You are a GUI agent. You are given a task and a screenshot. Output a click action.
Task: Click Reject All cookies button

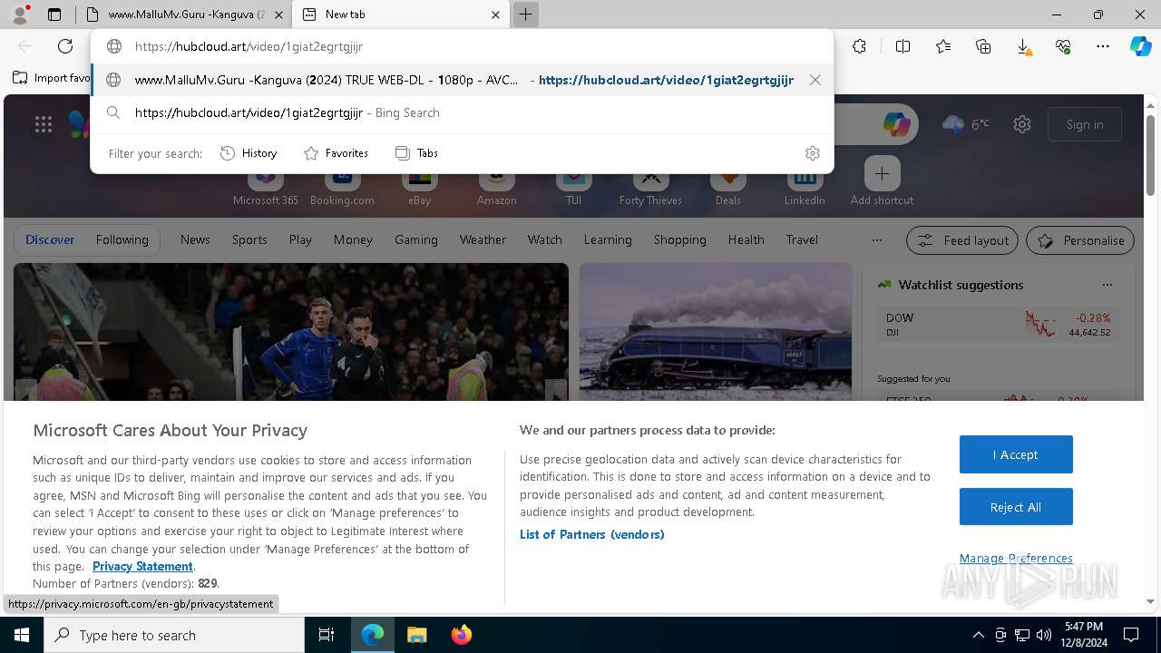tap(1016, 507)
